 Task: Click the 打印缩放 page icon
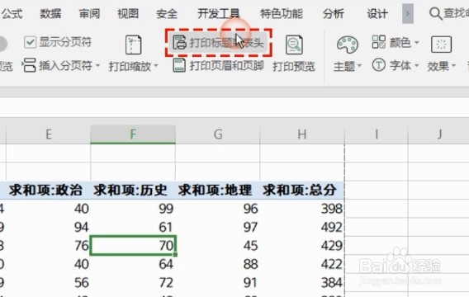tap(134, 45)
